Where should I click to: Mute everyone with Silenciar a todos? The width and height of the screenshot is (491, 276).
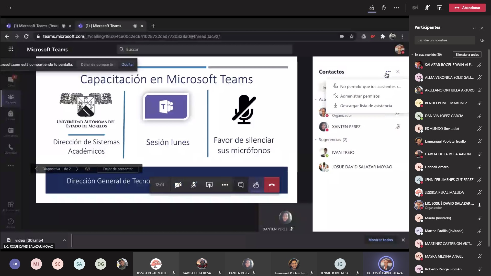tap(467, 55)
